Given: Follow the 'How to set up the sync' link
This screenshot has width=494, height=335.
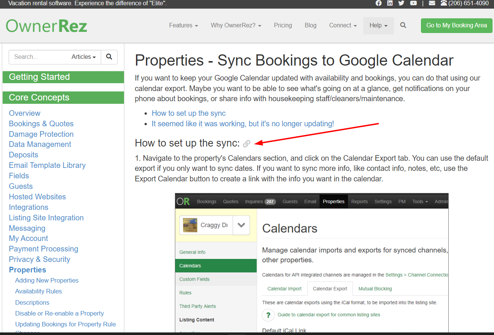Looking at the screenshot, I should tap(188, 113).
